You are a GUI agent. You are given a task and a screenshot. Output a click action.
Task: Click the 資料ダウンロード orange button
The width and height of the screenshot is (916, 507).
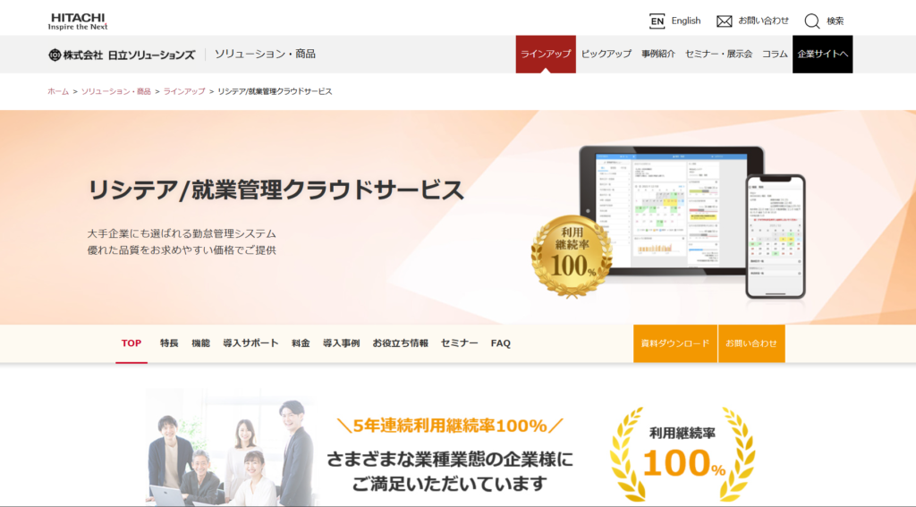(675, 343)
